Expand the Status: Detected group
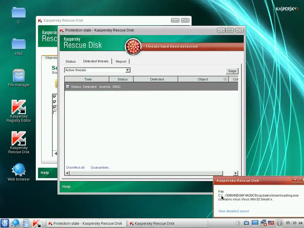 (x=68, y=87)
